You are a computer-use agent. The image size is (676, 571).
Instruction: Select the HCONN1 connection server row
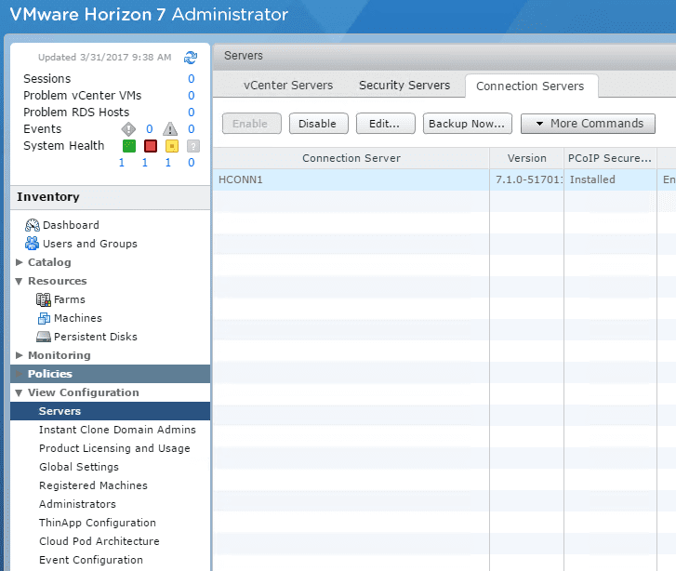[x=351, y=179]
